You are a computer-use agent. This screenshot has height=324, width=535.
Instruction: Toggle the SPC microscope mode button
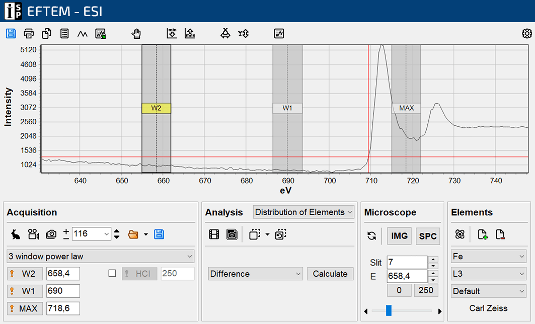tap(427, 236)
